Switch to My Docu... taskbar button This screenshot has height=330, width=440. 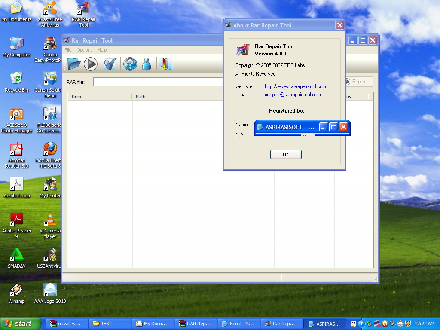click(x=153, y=324)
